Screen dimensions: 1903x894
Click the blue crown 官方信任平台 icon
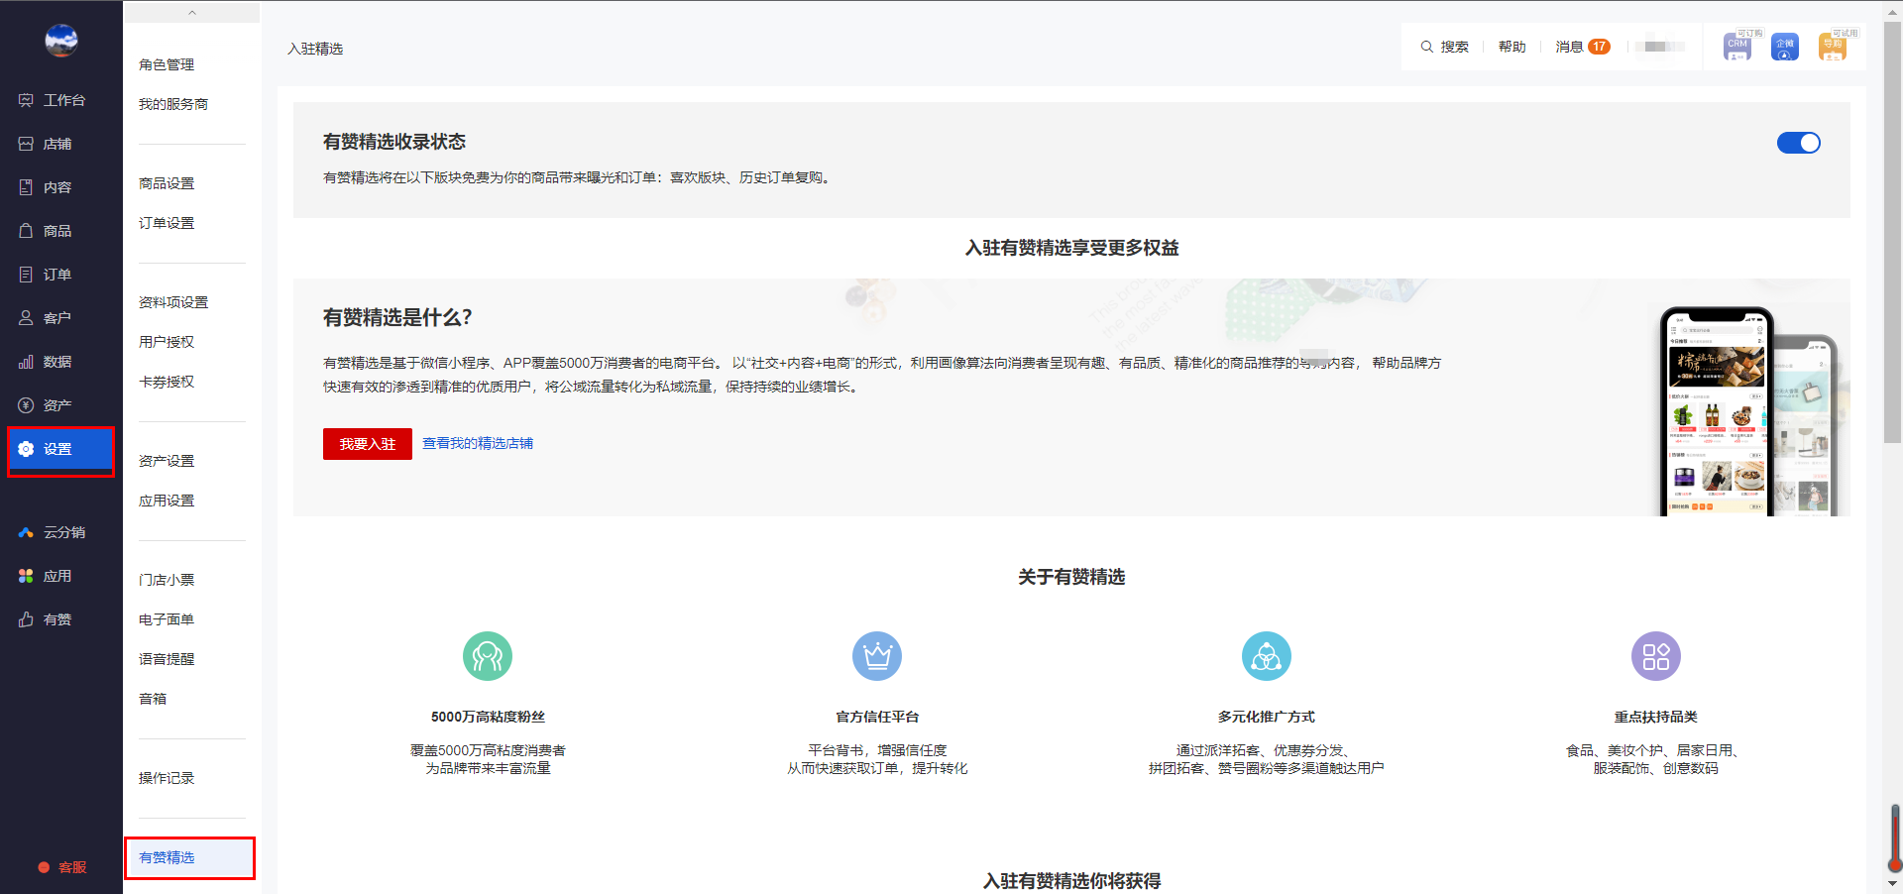click(x=877, y=656)
